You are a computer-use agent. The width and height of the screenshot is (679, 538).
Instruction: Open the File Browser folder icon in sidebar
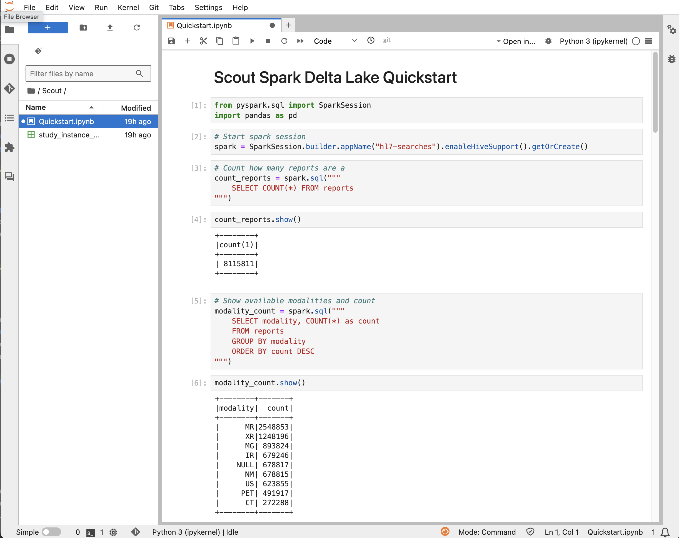tap(9, 29)
